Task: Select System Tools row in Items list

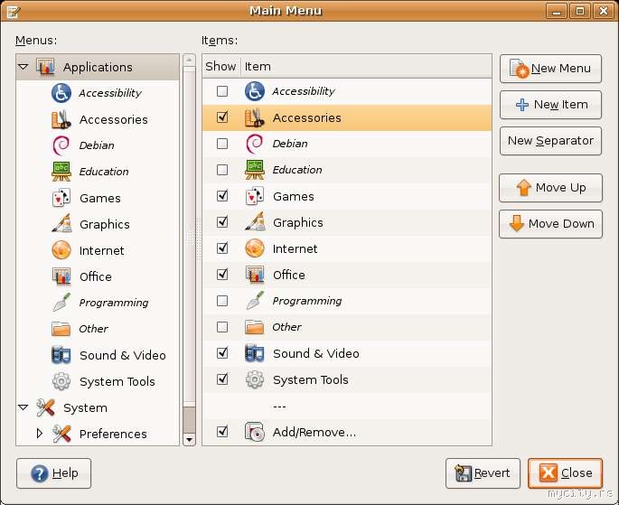Action: click(347, 379)
